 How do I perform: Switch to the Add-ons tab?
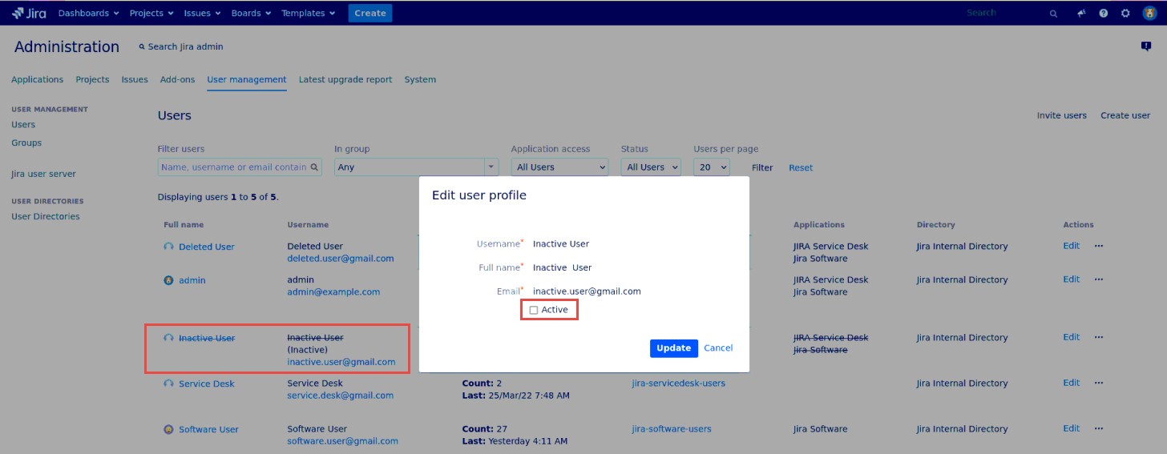coord(177,79)
